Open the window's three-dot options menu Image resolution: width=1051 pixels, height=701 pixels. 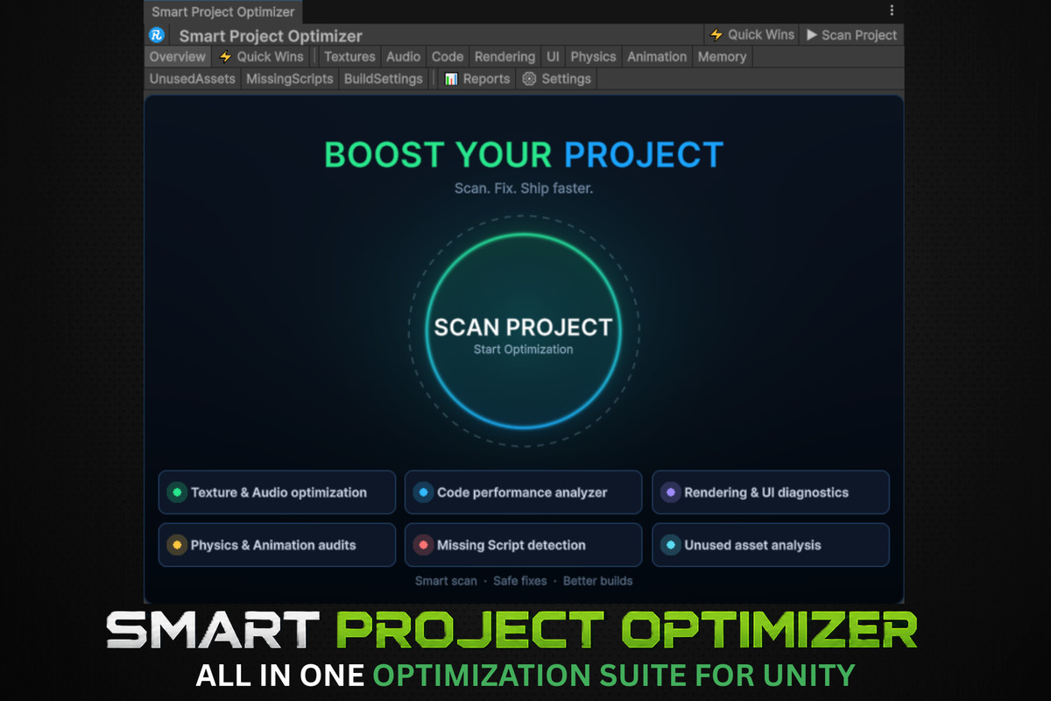pyautogui.click(x=892, y=11)
